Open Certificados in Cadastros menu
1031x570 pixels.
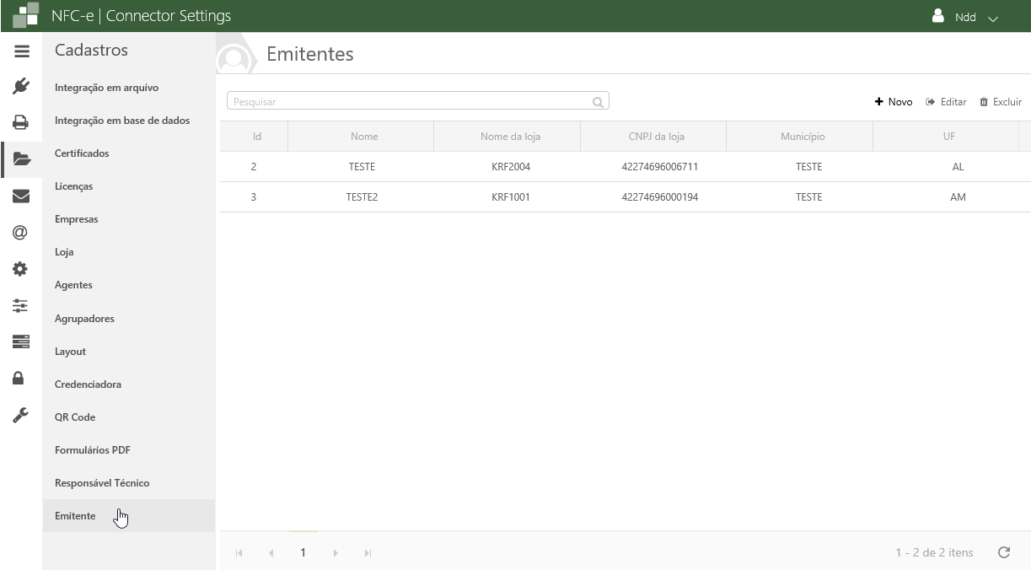click(x=82, y=153)
